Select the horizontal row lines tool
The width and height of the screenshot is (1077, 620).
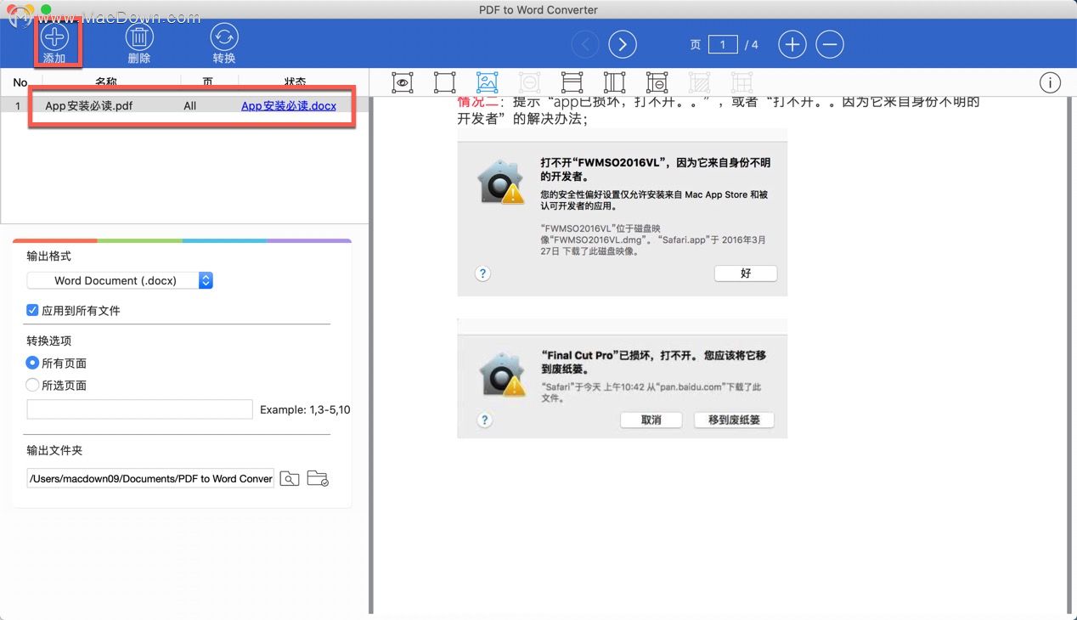pyautogui.click(x=572, y=82)
